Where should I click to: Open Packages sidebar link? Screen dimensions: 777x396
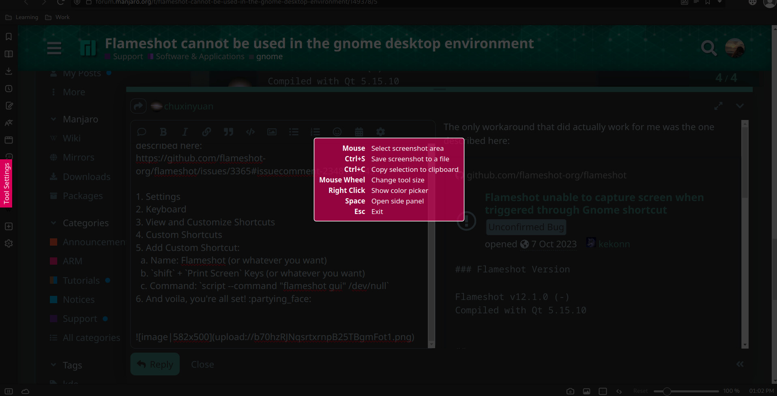tap(83, 196)
